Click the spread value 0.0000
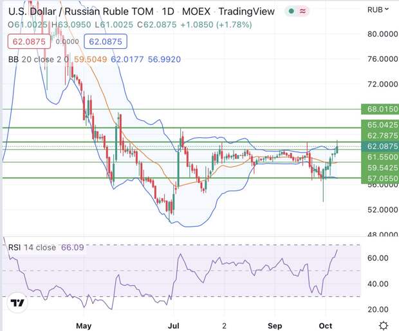 click(67, 41)
